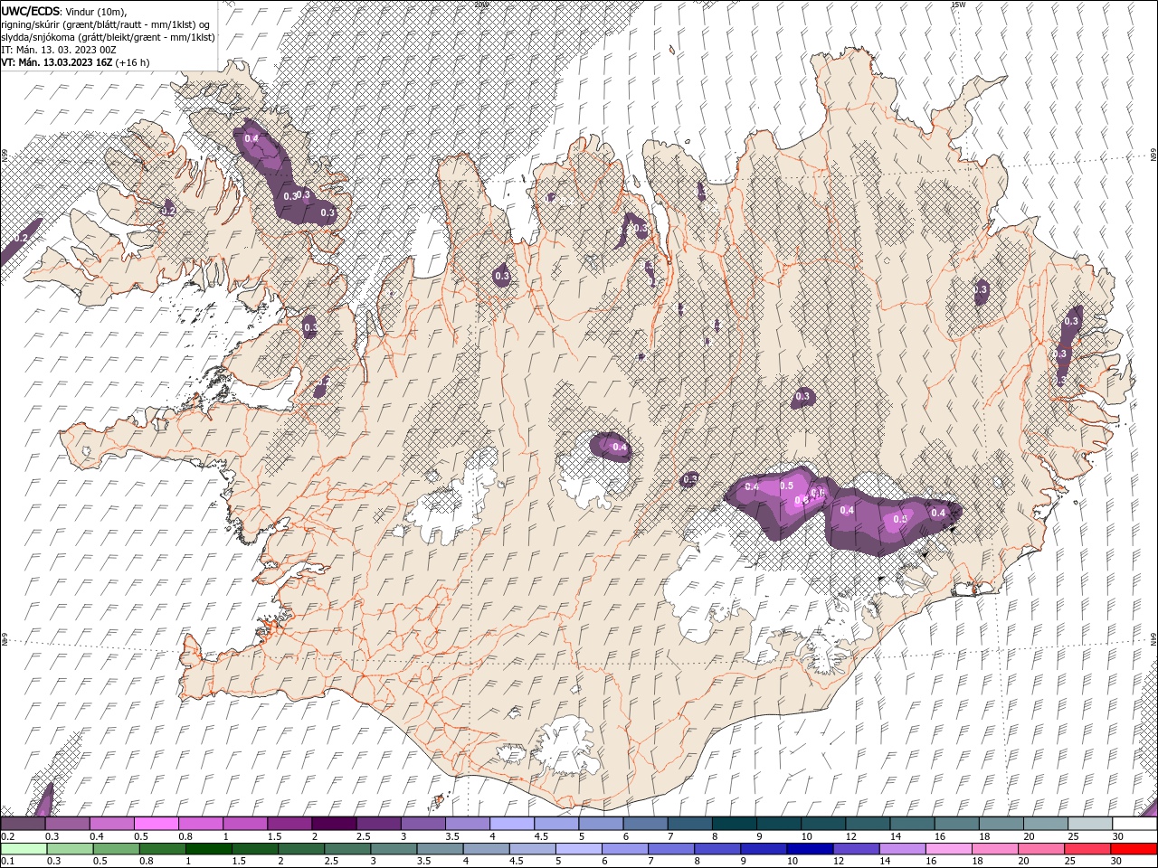The image size is (1158, 868).
Task: Click the '15W' longitude label at map top
Action: pos(958,5)
